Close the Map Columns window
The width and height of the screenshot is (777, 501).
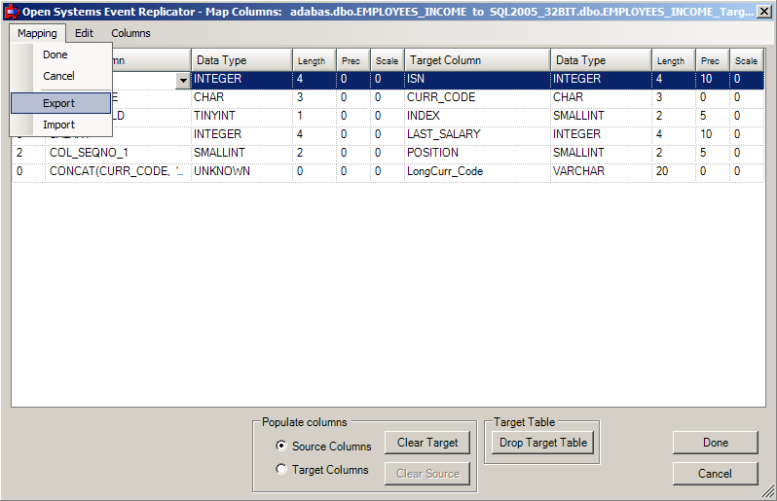[764, 12]
